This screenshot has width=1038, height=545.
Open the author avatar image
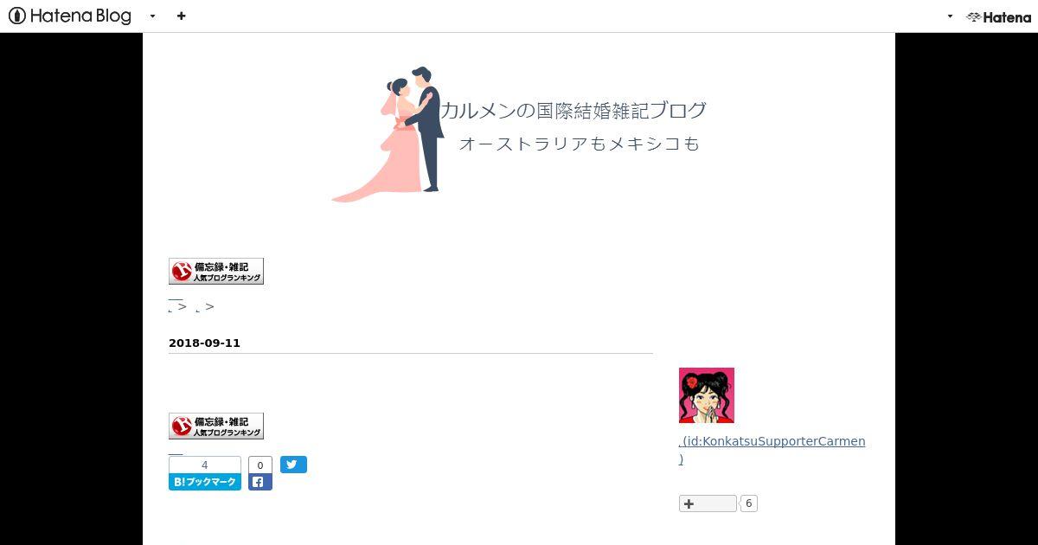[x=707, y=395]
